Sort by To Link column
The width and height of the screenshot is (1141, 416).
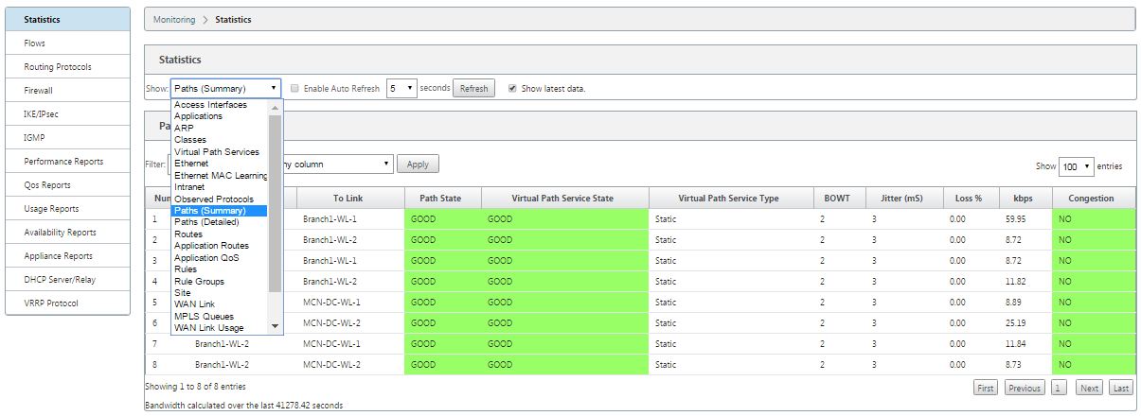351,199
